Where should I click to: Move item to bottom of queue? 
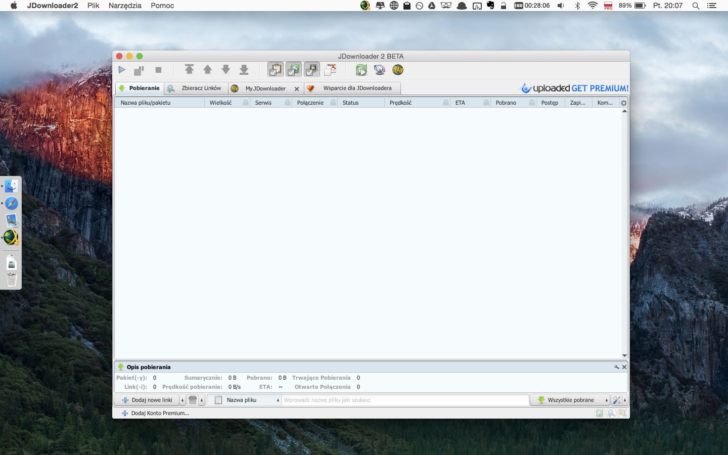click(x=244, y=70)
